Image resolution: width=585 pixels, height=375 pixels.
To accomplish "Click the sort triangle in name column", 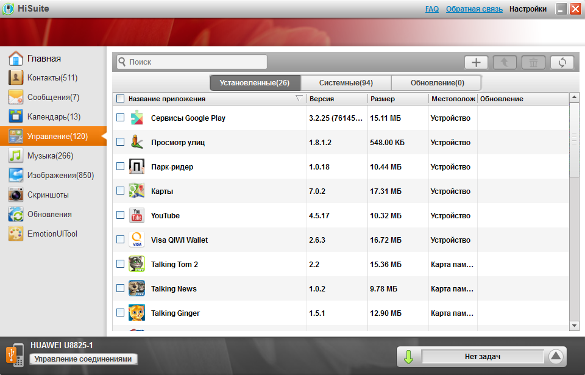I will point(299,98).
